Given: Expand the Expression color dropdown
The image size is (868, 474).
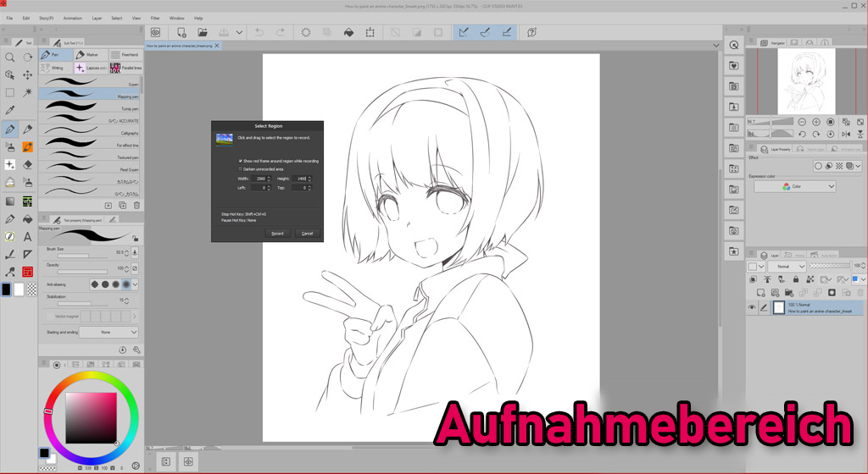Looking at the screenshot, I should [x=794, y=186].
